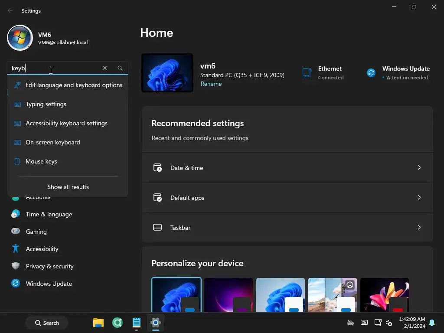Open Default apps recommended setting
Screen dimensions: 444x333
click(287, 197)
